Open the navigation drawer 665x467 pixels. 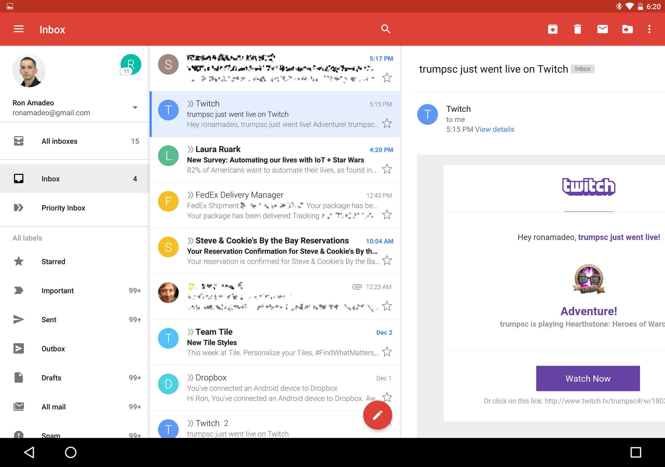coord(18,29)
